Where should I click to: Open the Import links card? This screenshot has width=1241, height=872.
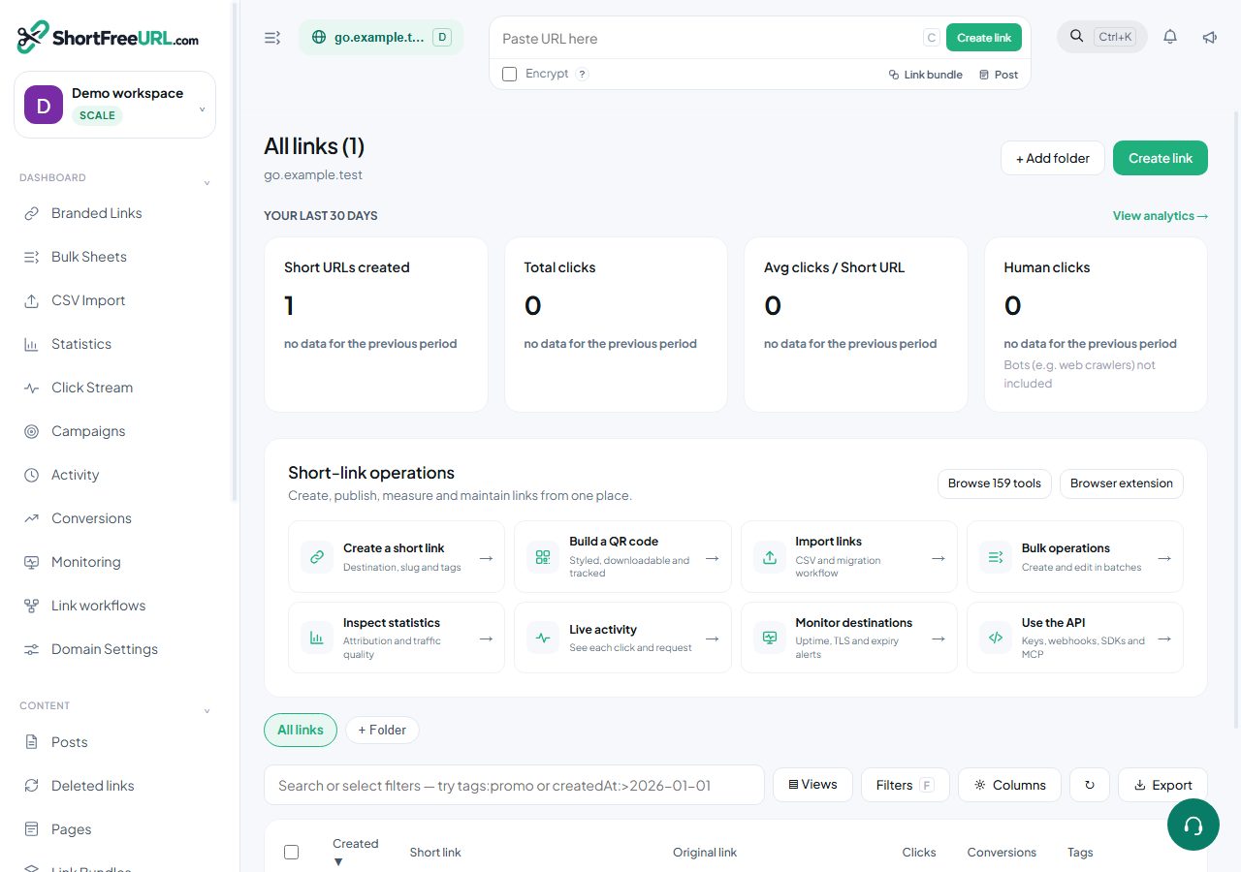849,557
